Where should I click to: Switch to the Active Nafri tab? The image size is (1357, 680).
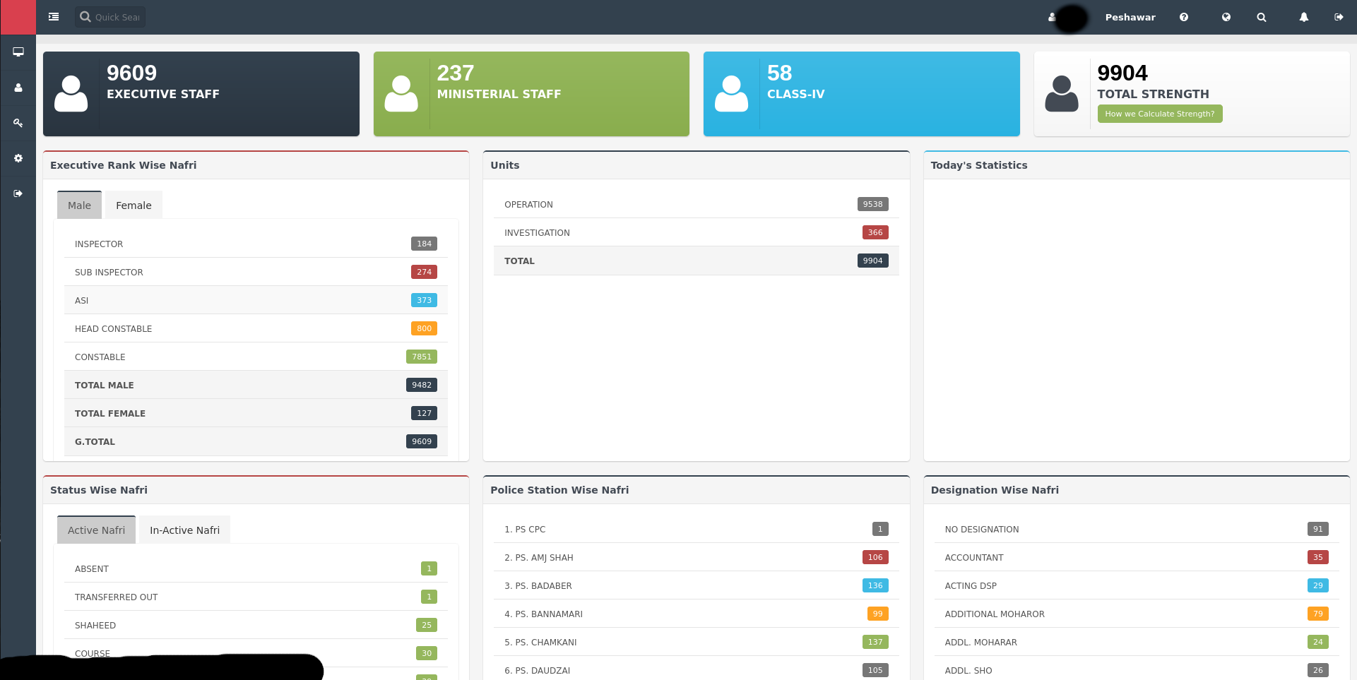96,530
